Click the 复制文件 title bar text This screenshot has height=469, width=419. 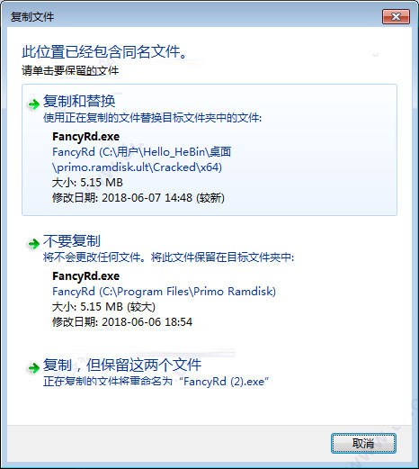coord(32,17)
